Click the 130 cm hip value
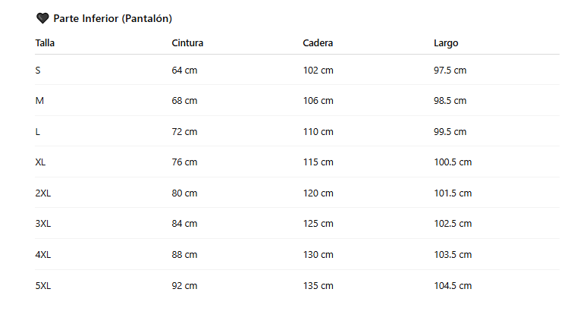 click(x=318, y=255)
